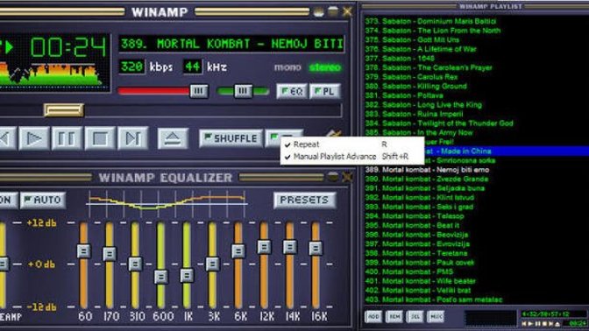Adjust the 16K equalizer band slider

(x=316, y=248)
